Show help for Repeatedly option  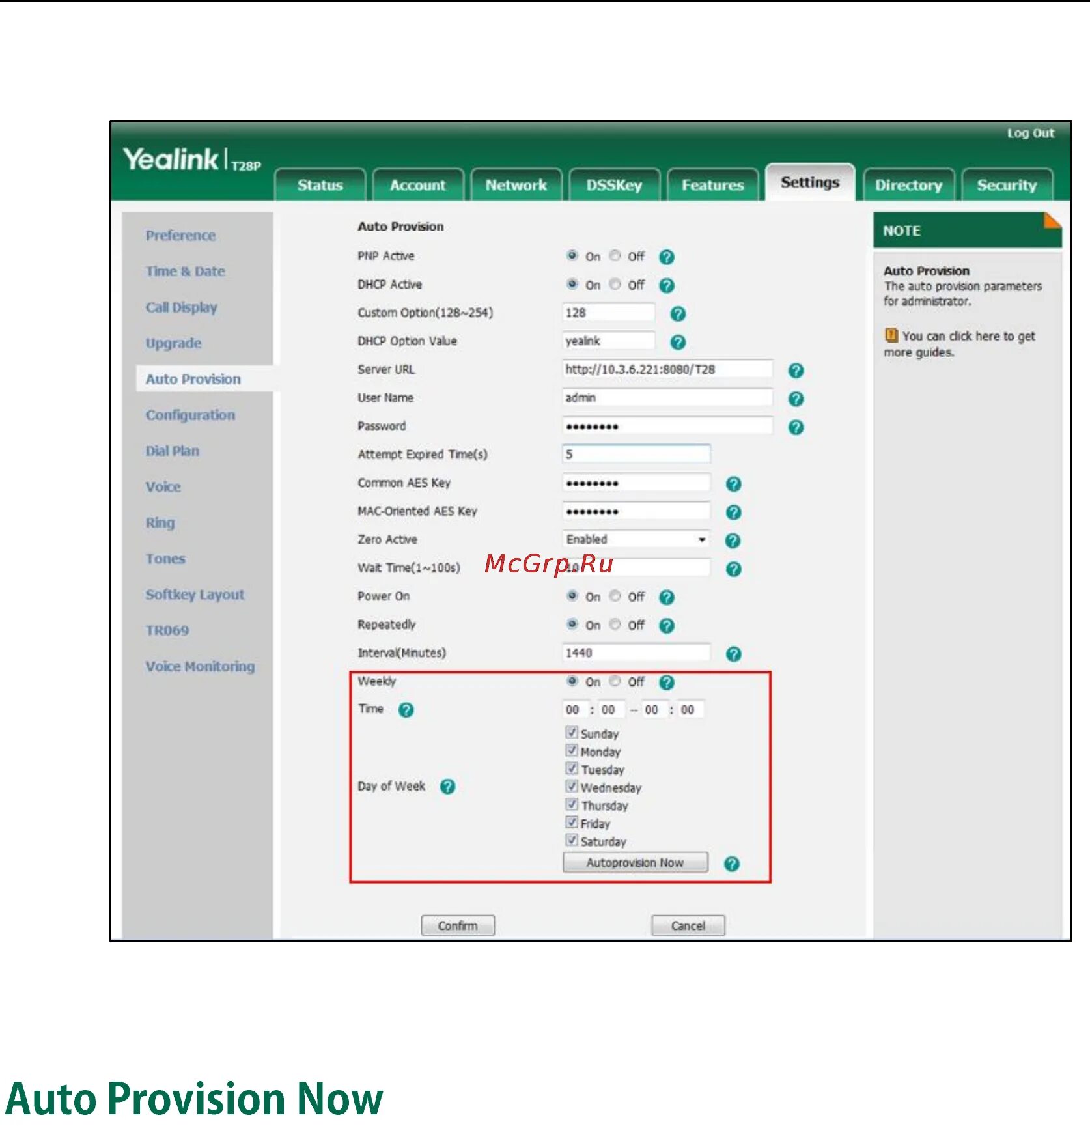pyautogui.click(x=666, y=626)
